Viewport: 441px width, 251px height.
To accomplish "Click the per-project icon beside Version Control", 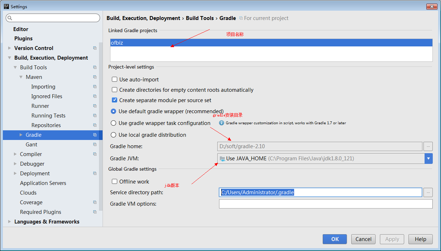I will (95, 48).
